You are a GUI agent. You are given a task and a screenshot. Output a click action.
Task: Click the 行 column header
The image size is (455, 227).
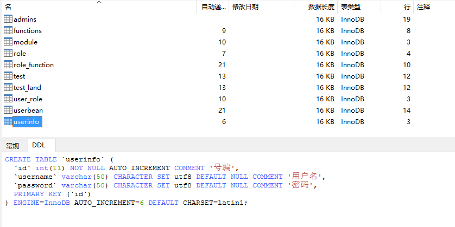[407, 7]
